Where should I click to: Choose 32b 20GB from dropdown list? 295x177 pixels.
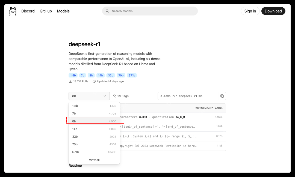point(94,137)
